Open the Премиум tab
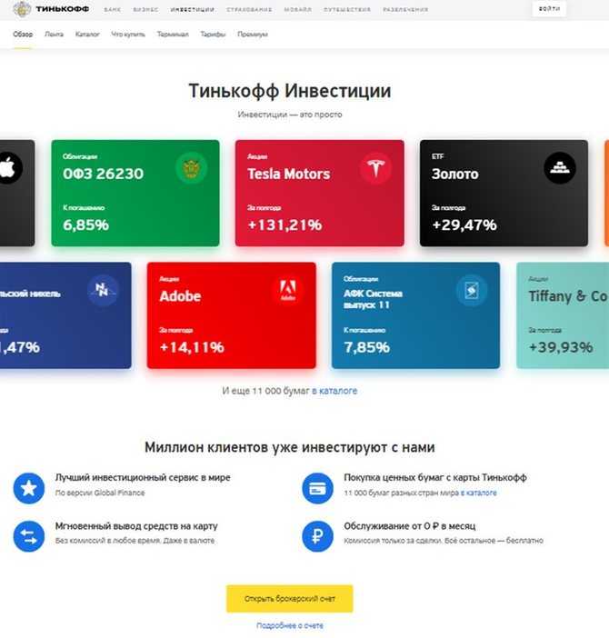Viewport: 609px width, 638px height. click(253, 35)
